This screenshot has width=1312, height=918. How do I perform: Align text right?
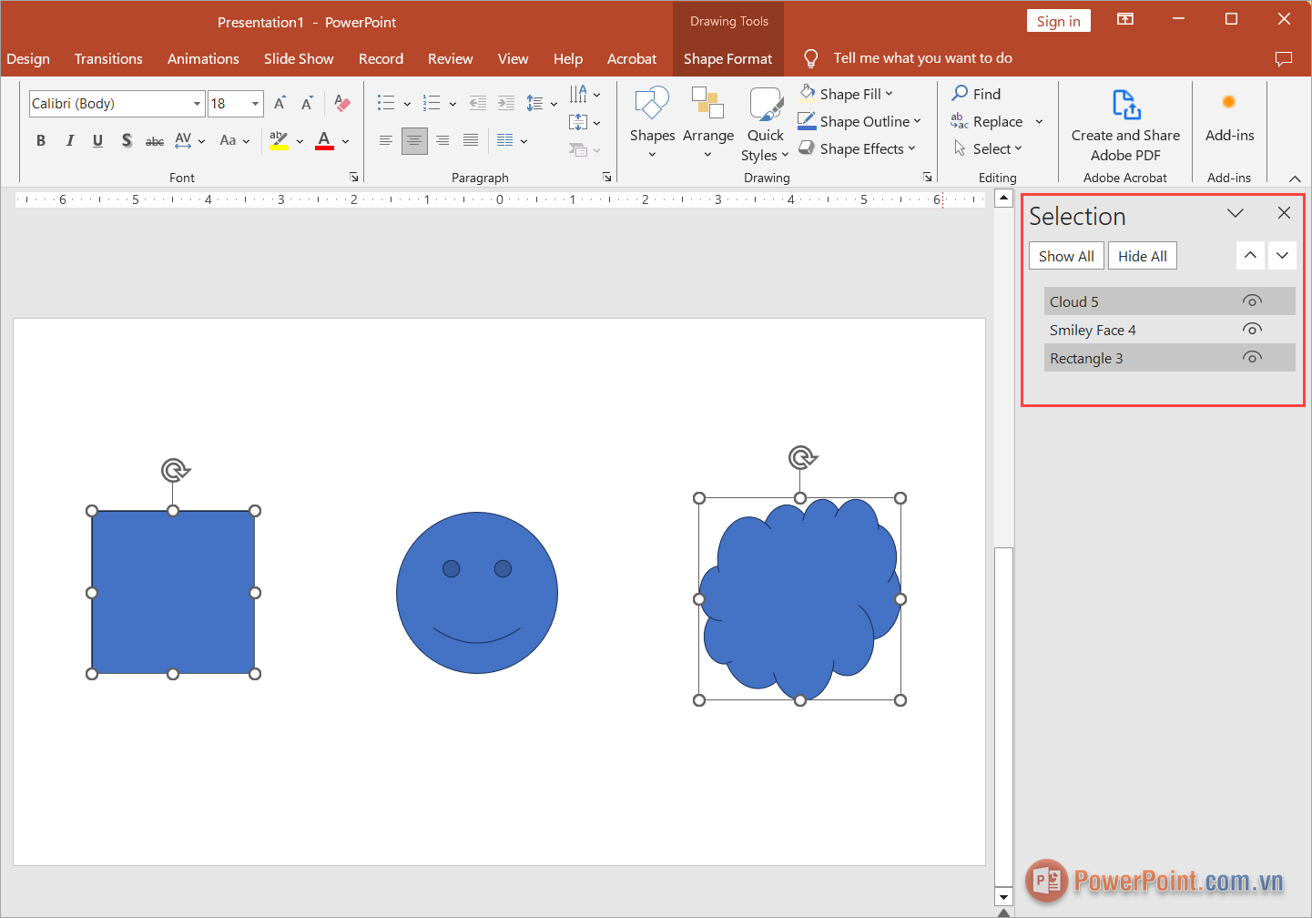pyautogui.click(x=442, y=140)
